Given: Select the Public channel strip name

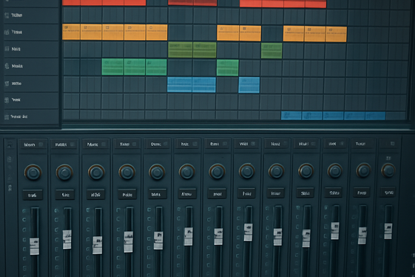Looking at the screenshot, I should [61, 144].
